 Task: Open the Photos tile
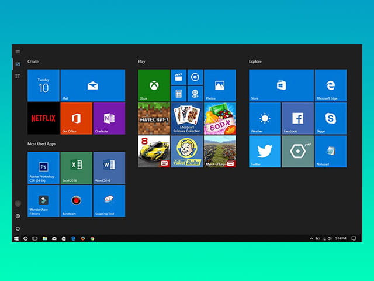[x=220, y=85]
